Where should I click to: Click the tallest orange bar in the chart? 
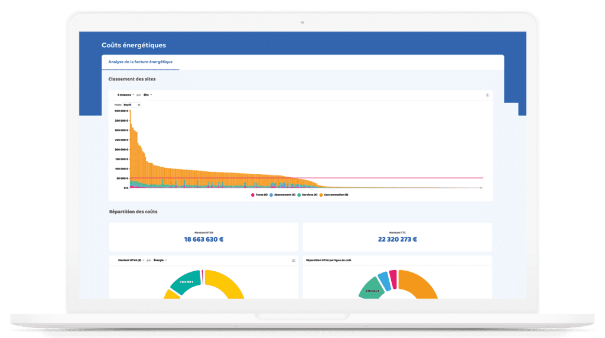coord(130,148)
